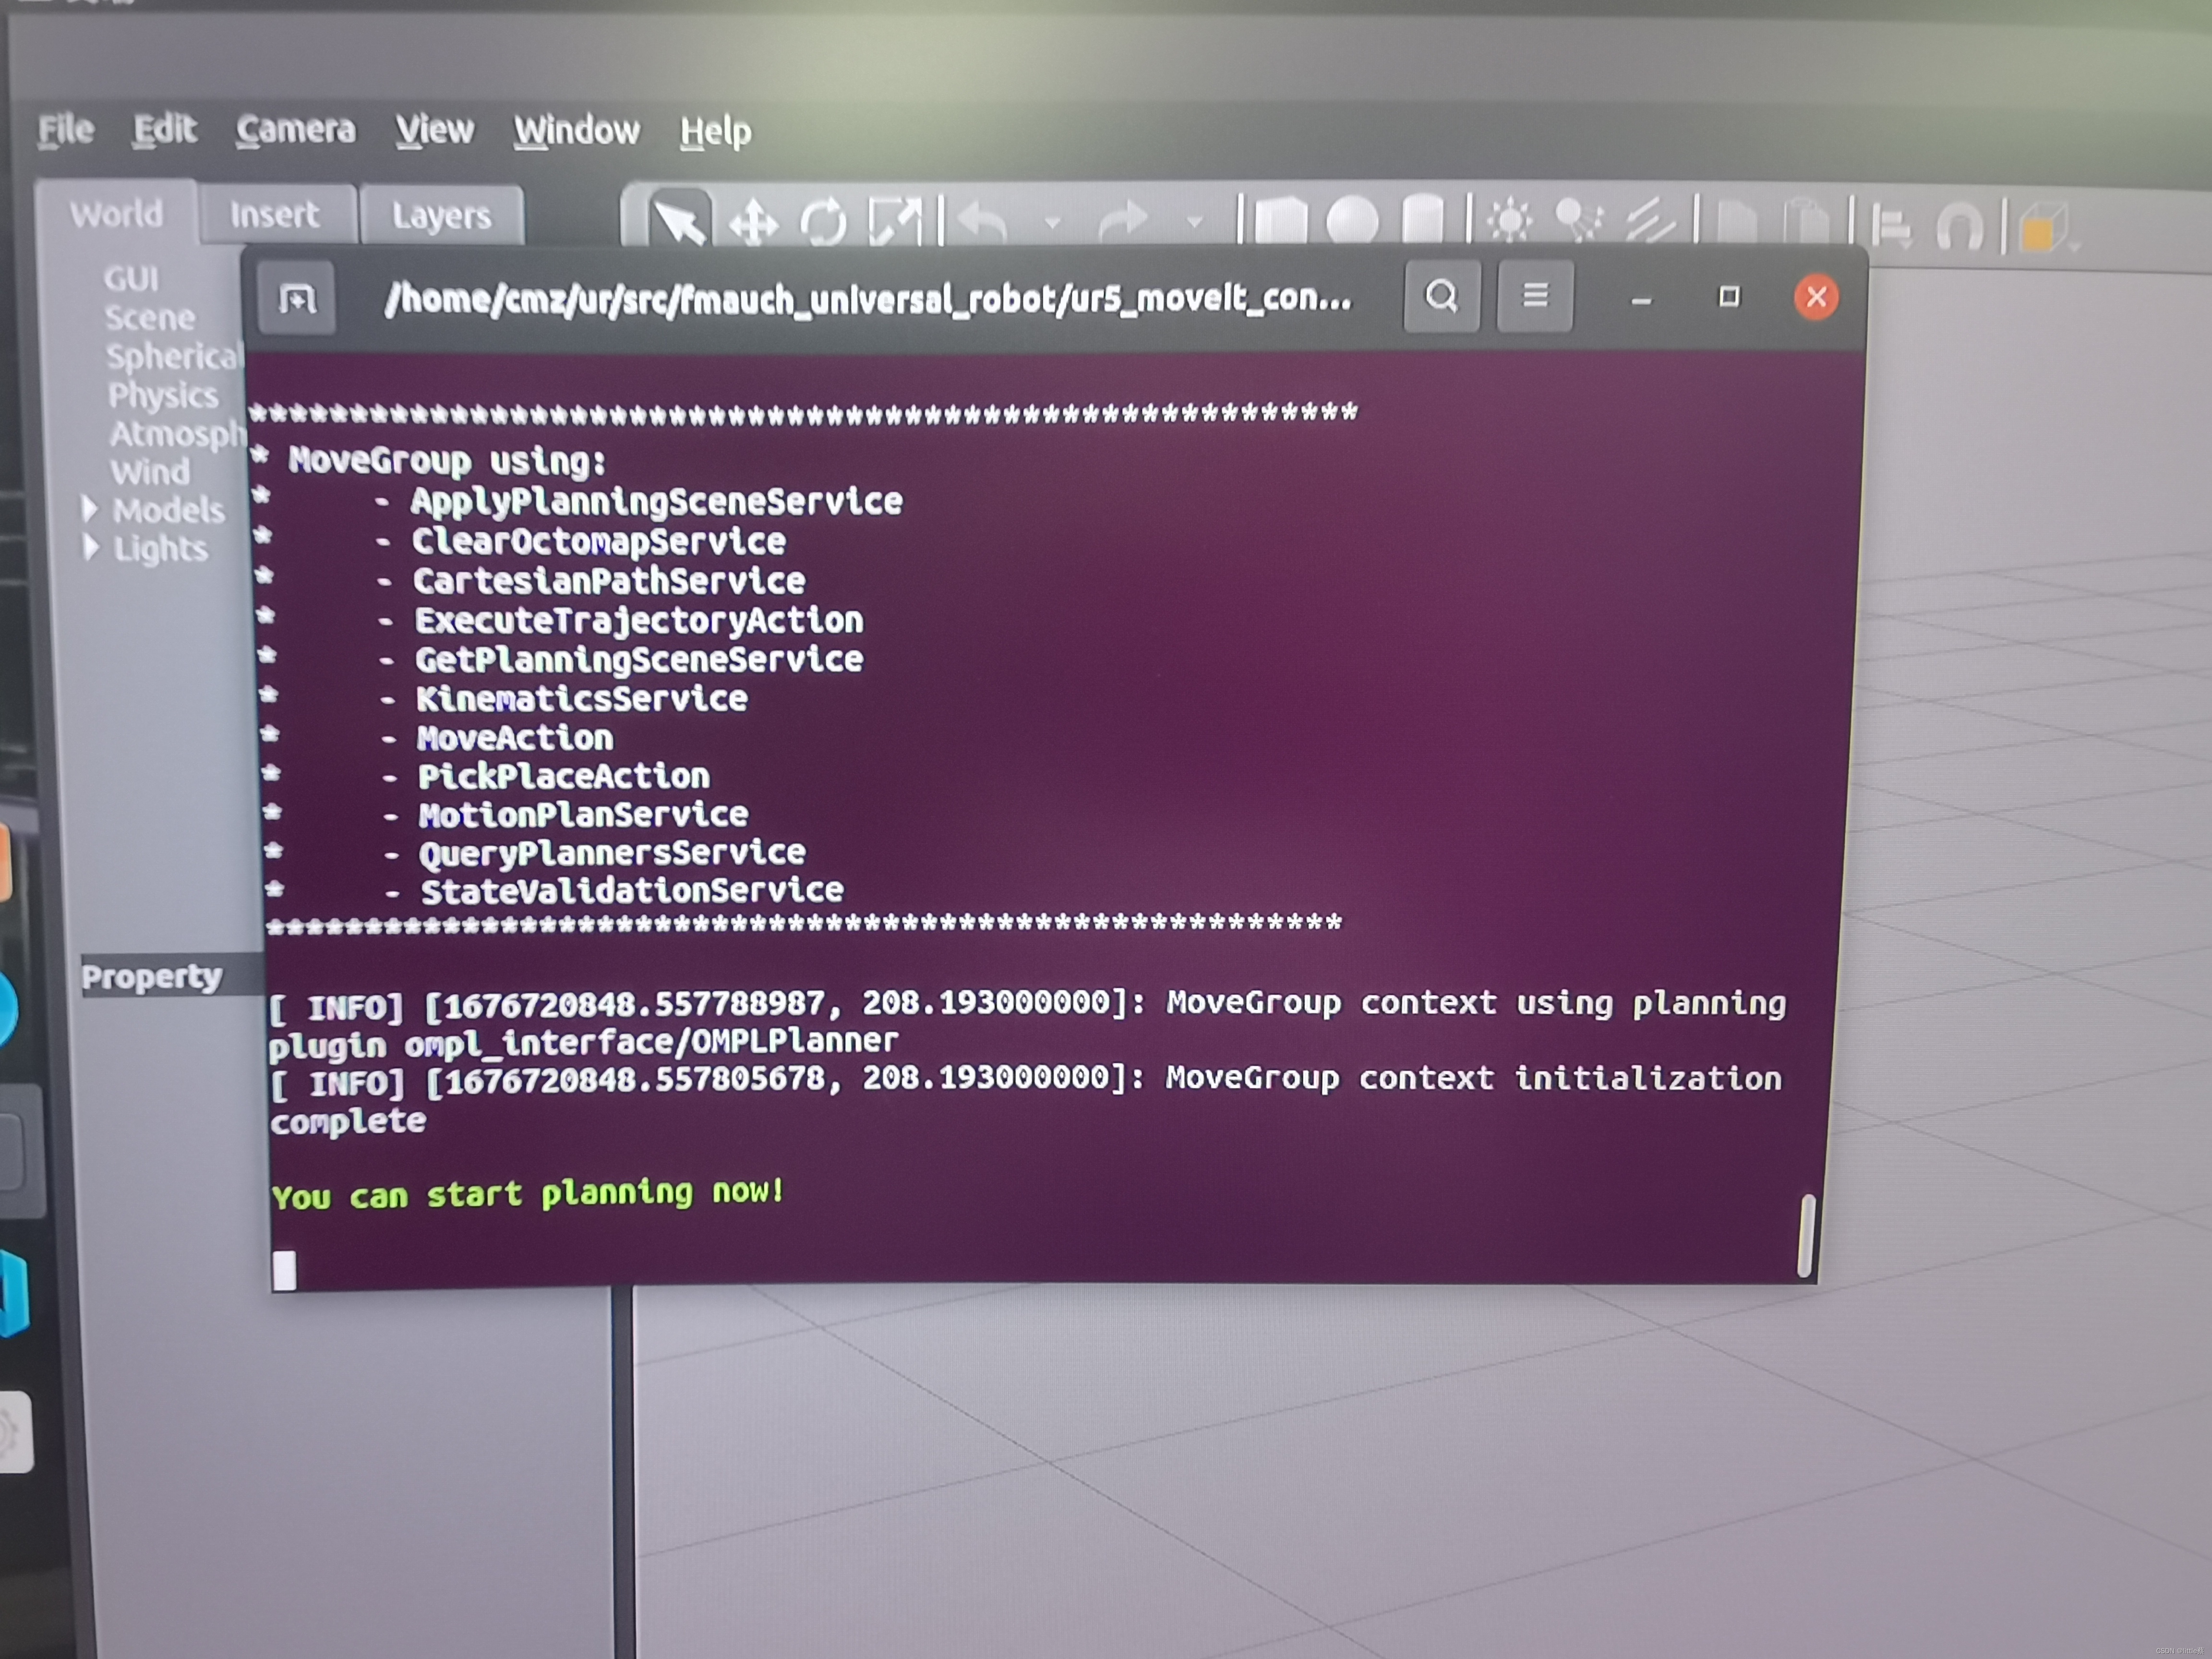This screenshot has width=2212, height=1659.
Task: Maximize the terminal window
Action: (1729, 297)
